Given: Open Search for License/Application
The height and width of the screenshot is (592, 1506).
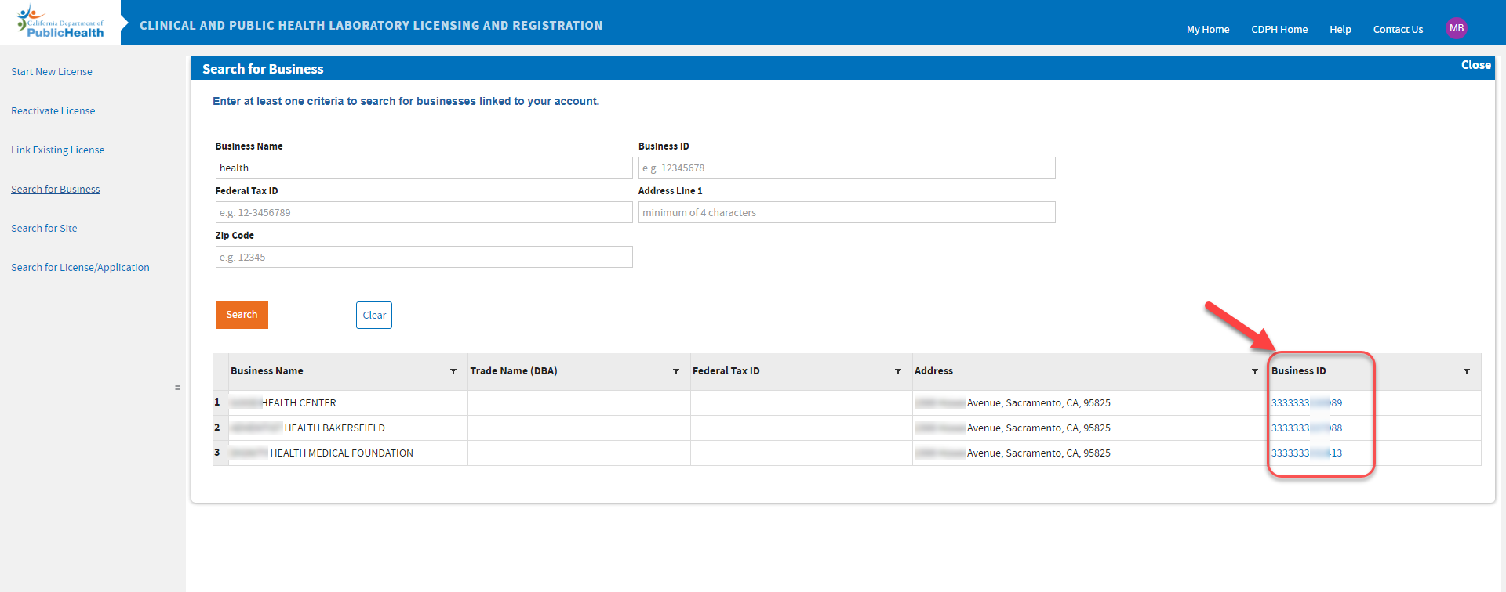Looking at the screenshot, I should pos(80,267).
